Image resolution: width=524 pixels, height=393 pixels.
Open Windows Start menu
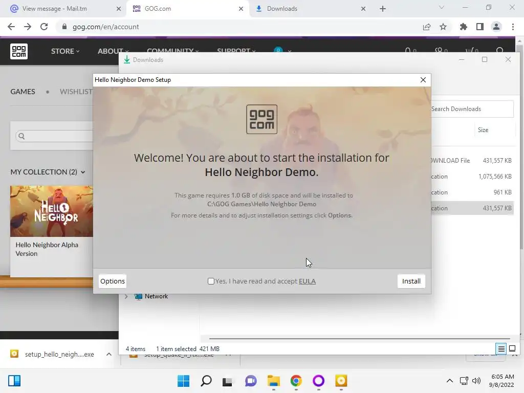(x=183, y=381)
